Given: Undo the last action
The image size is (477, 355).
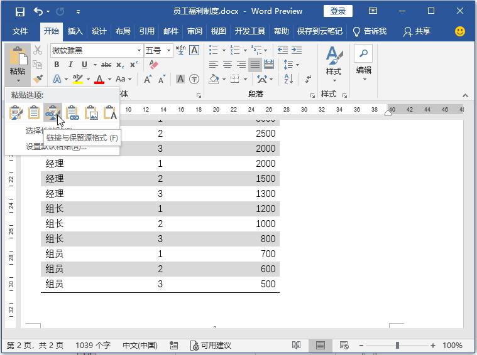Looking at the screenshot, I should (38, 11).
